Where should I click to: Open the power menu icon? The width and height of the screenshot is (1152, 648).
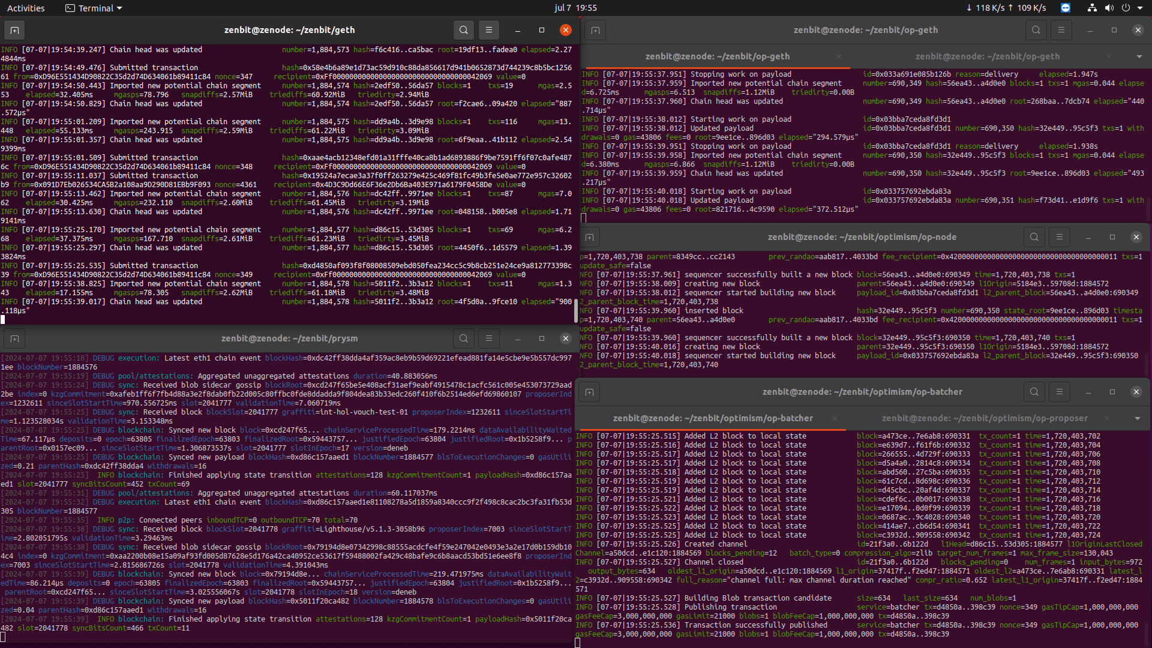click(1126, 8)
